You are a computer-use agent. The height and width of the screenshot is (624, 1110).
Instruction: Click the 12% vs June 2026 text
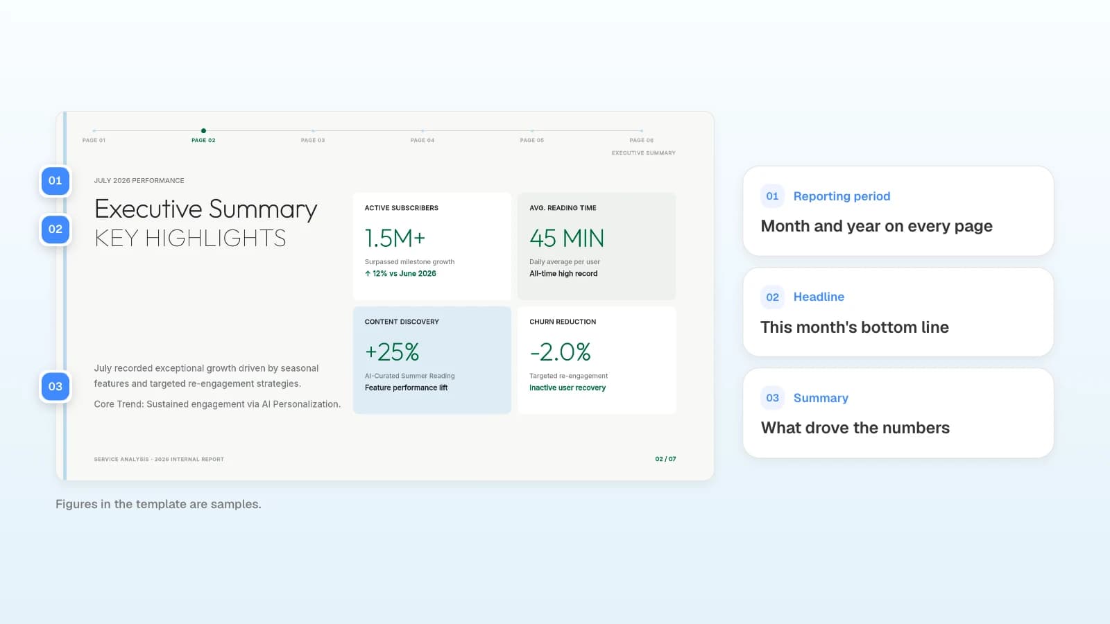(x=404, y=274)
